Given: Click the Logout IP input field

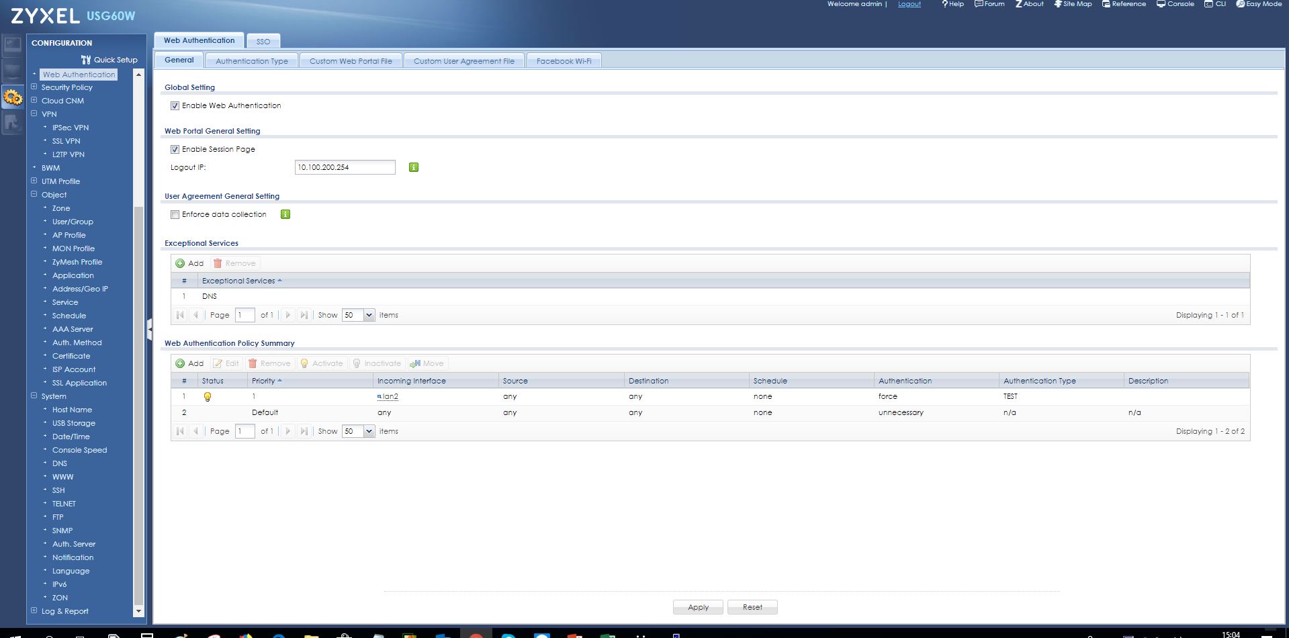Looking at the screenshot, I should (x=345, y=167).
